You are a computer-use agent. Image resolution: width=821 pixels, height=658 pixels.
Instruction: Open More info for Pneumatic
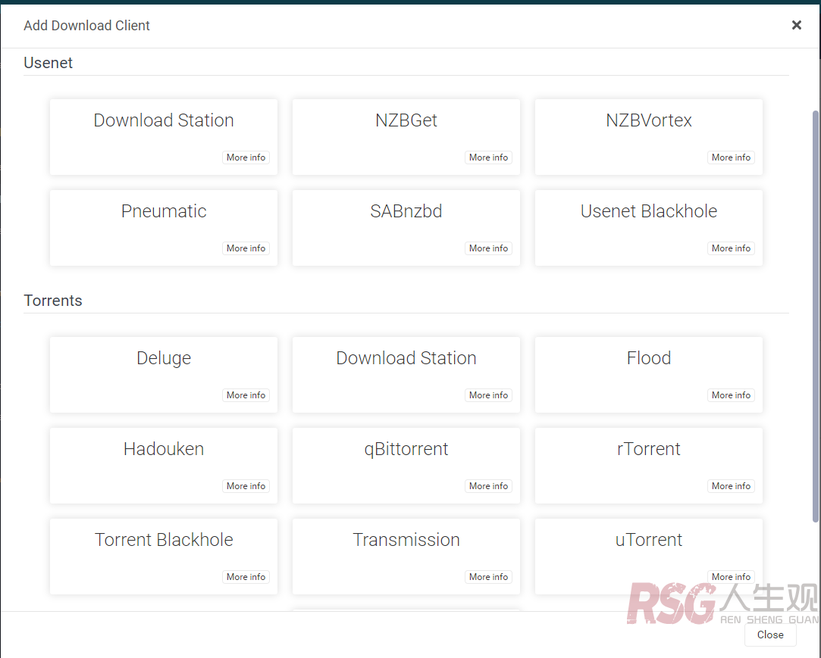tap(246, 248)
